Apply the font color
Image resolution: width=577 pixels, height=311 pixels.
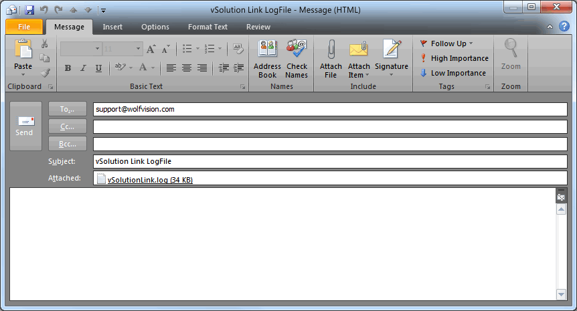coord(143,68)
